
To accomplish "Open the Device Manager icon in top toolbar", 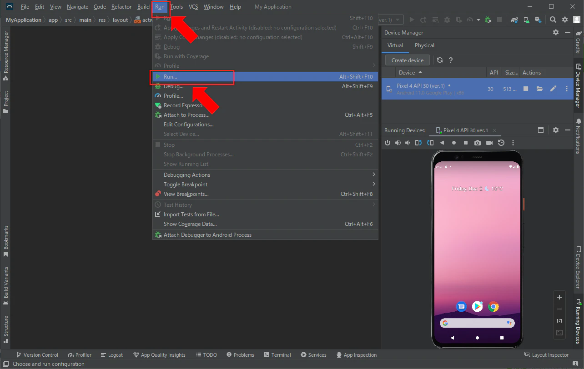I will pyautogui.click(x=526, y=20).
